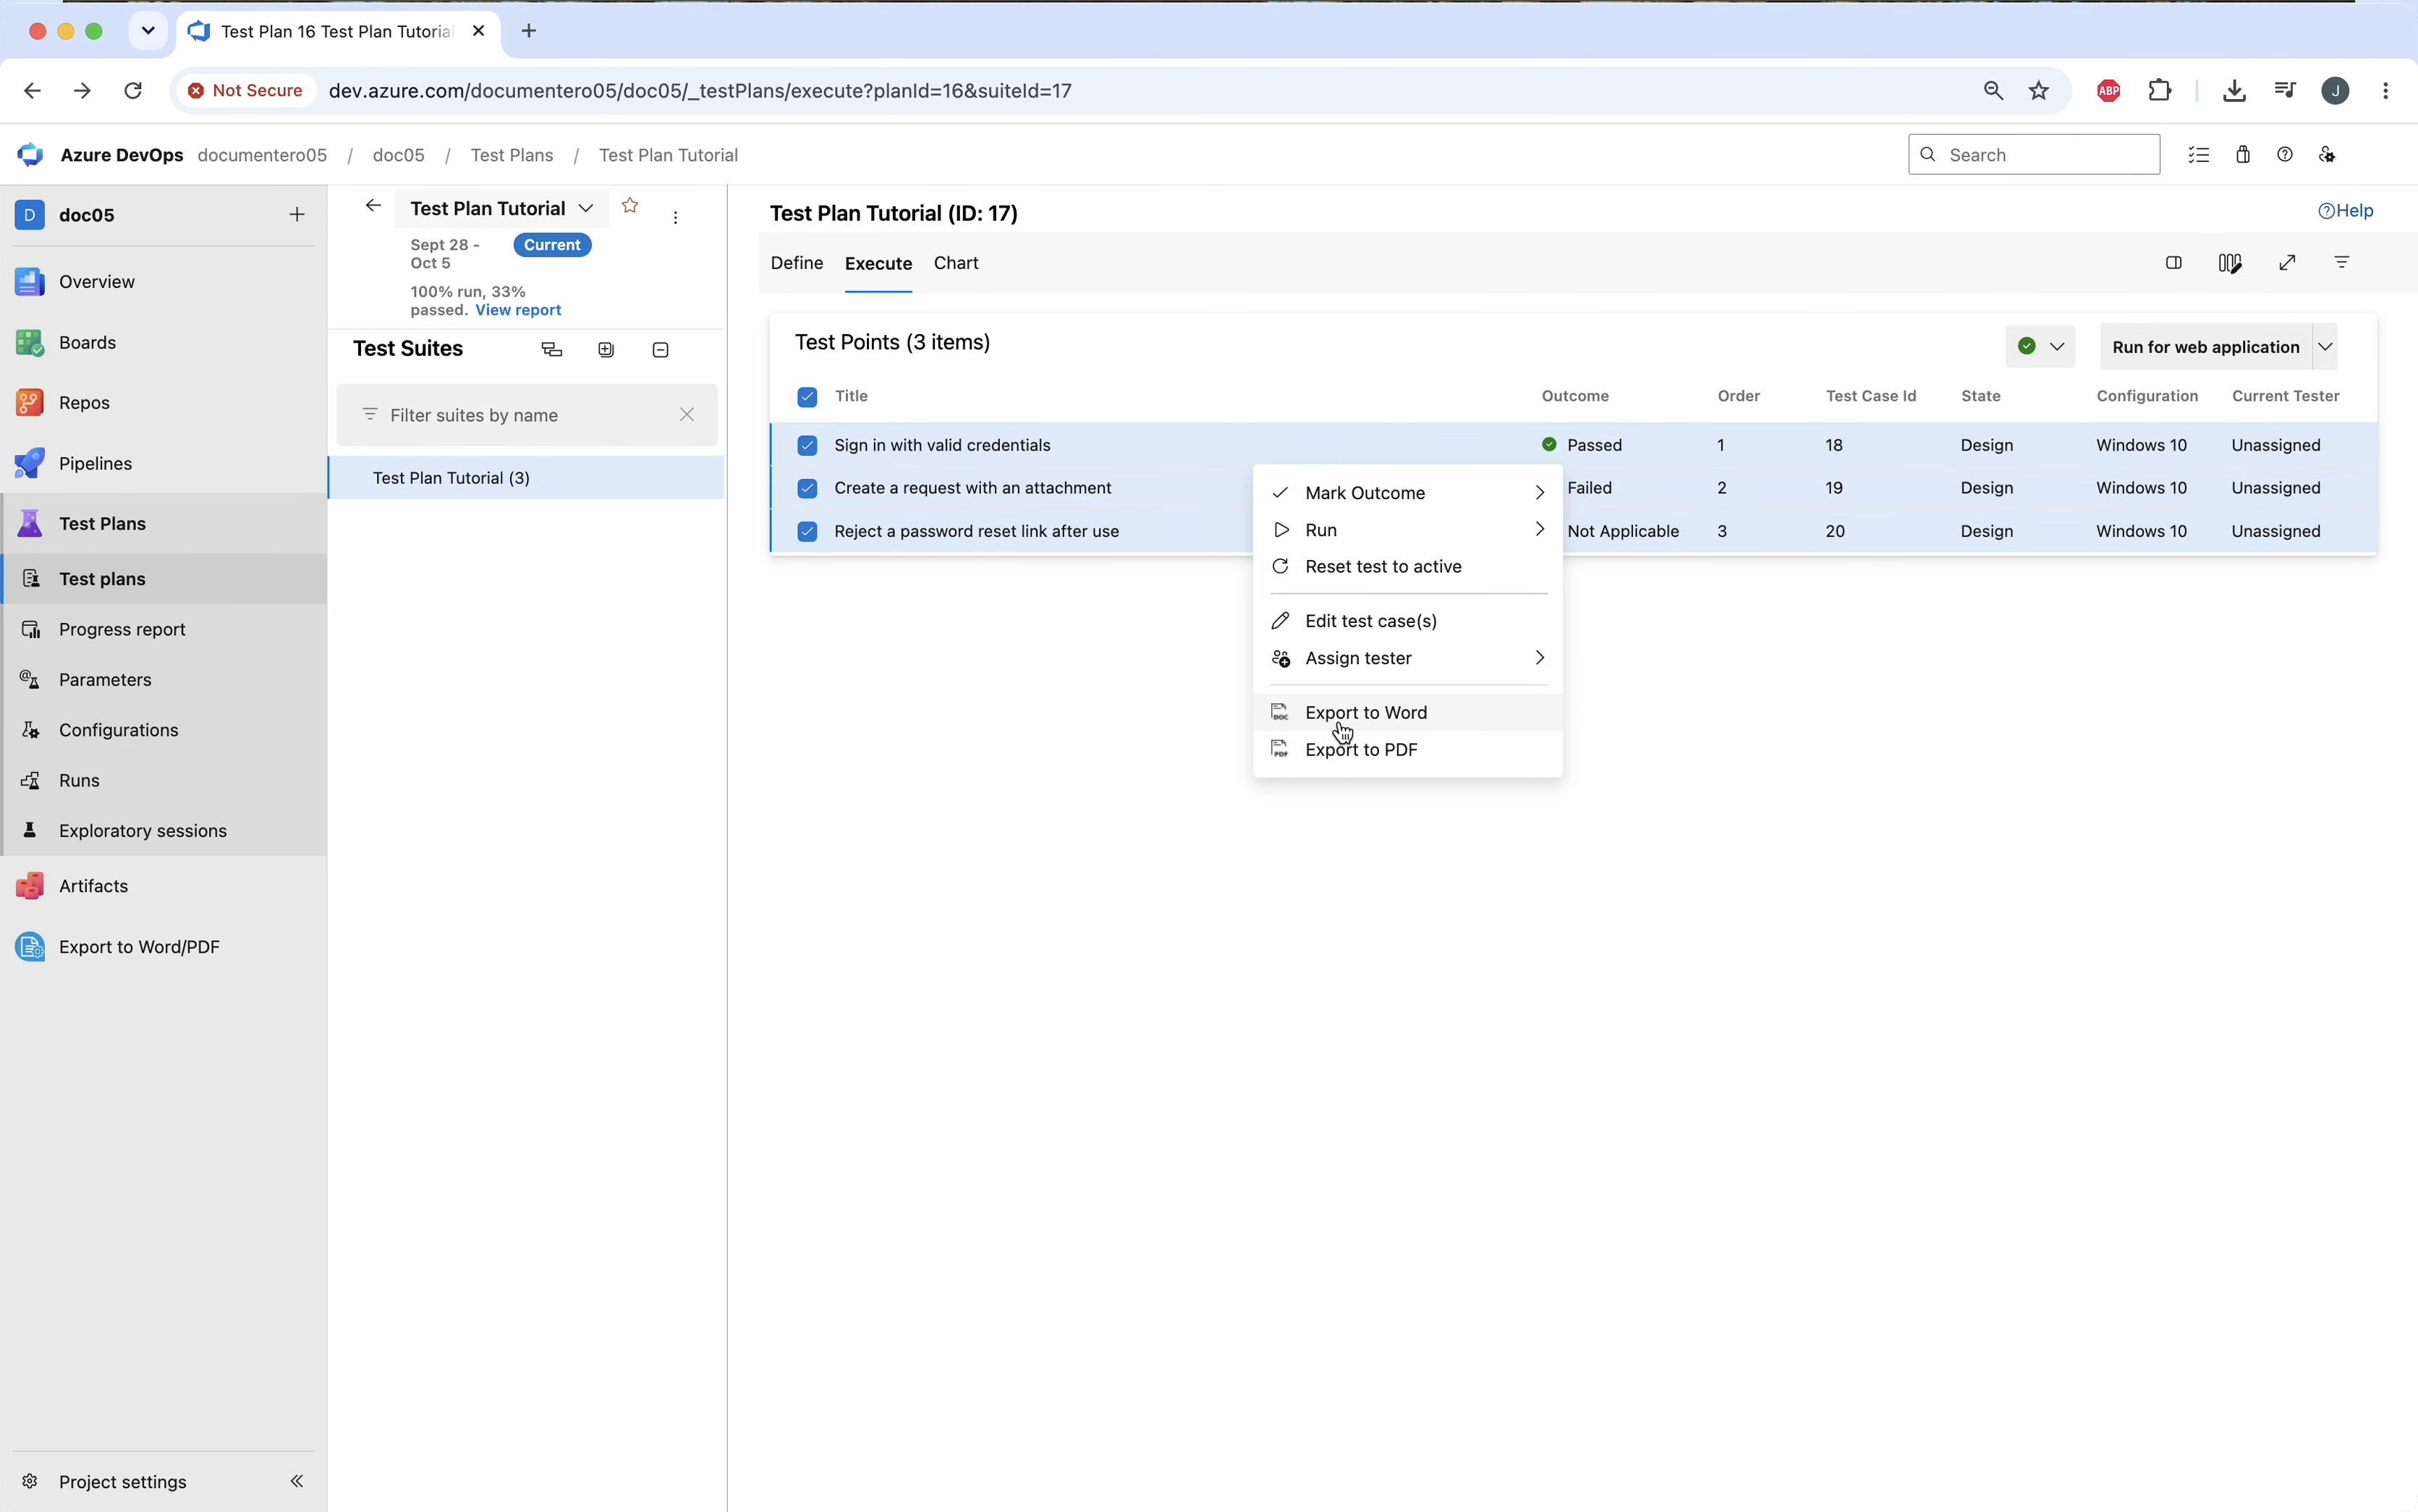Choose Export to Word
2418x1512 pixels.
coord(1408,712)
